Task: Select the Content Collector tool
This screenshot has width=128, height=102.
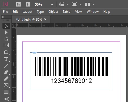Action: 6,52
